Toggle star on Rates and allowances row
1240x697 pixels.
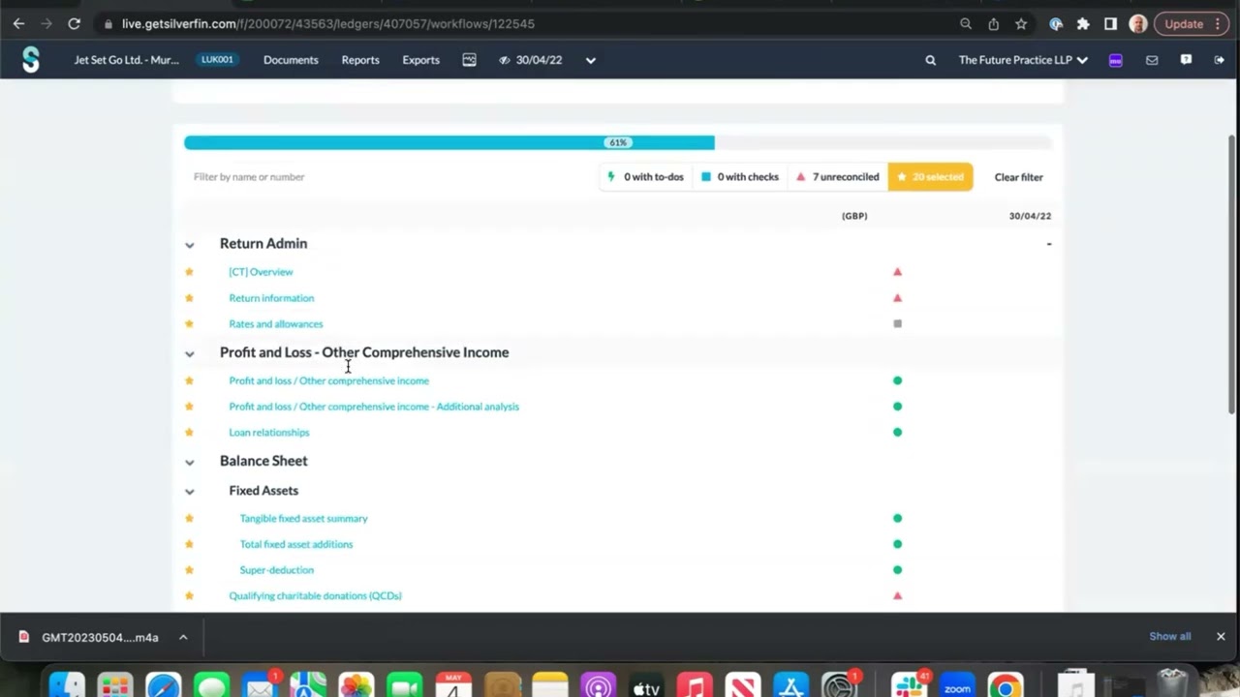point(189,324)
